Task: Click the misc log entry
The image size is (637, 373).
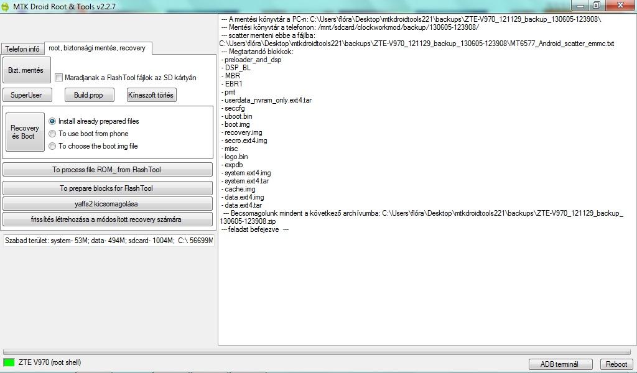Action: point(230,149)
